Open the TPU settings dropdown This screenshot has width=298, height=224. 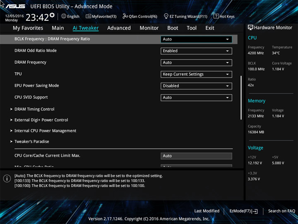click(196, 74)
